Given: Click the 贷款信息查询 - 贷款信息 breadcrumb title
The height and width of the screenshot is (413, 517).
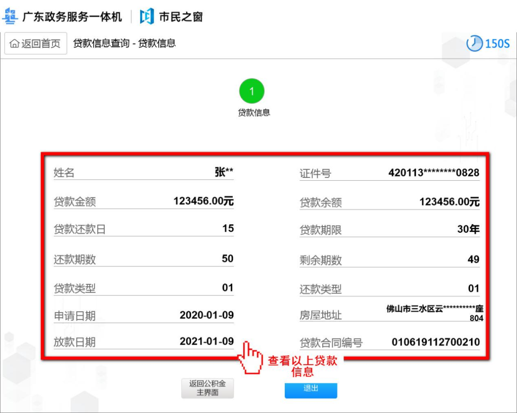Looking at the screenshot, I should [x=124, y=43].
